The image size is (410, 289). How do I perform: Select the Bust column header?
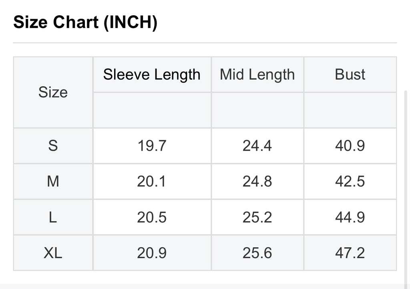pyautogui.click(x=350, y=74)
